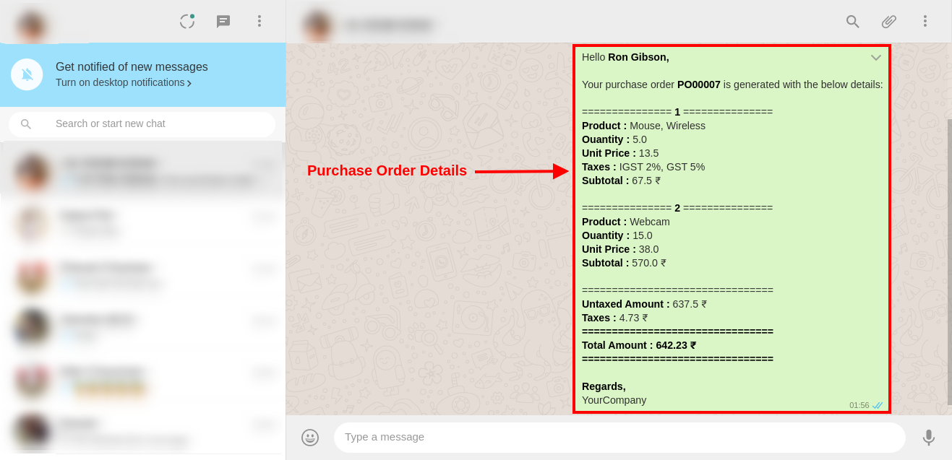
Task: Focus the "Search or start new chat" field
Action: click(x=142, y=124)
